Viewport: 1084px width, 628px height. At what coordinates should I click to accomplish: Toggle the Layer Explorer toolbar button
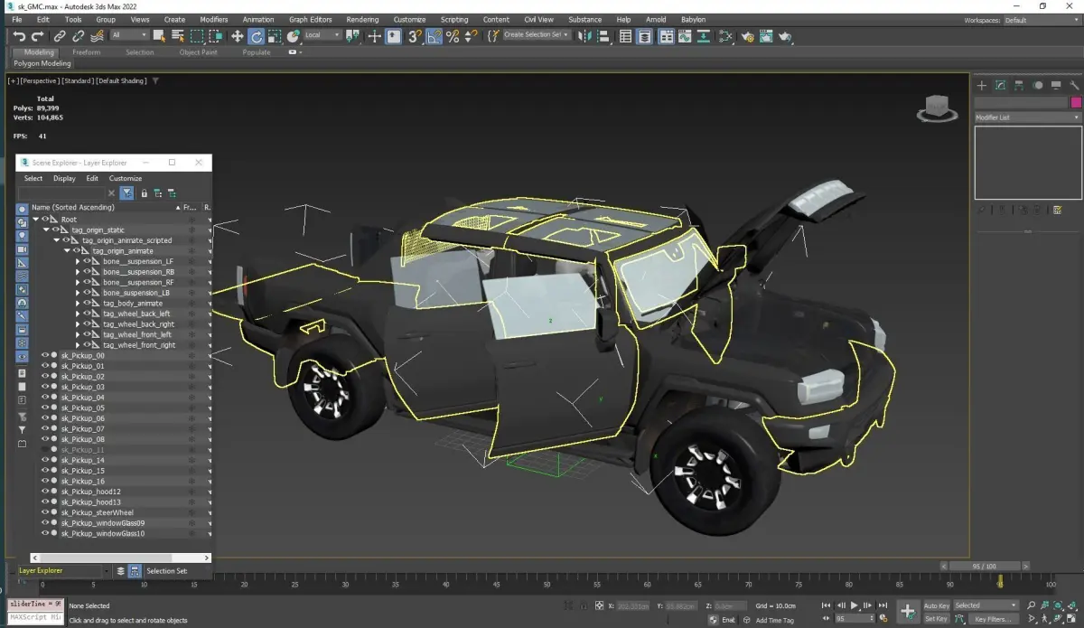point(643,36)
